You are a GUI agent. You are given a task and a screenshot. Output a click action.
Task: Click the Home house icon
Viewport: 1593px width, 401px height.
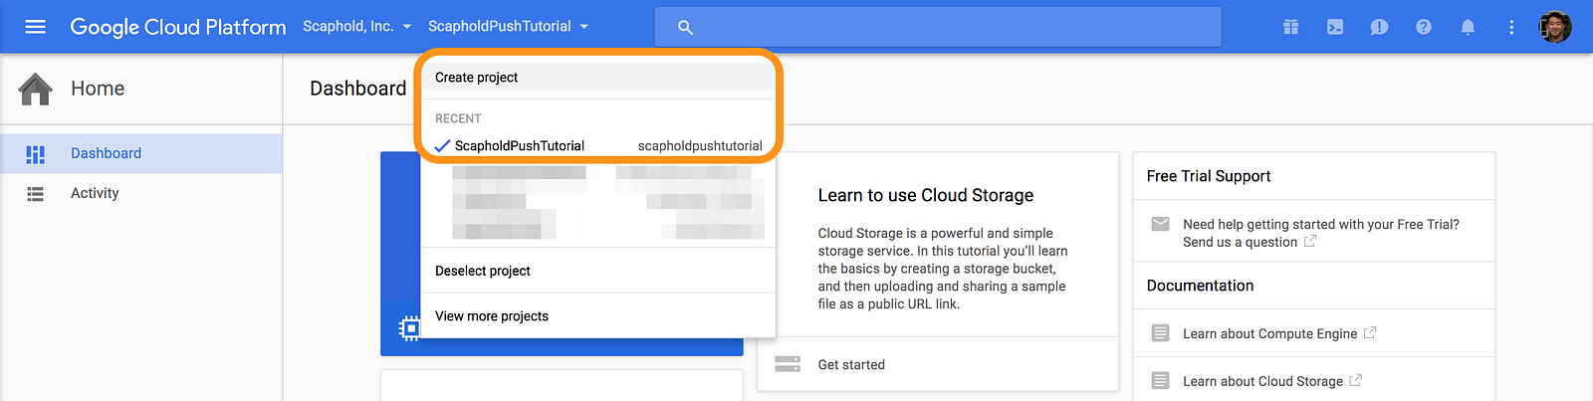[36, 89]
